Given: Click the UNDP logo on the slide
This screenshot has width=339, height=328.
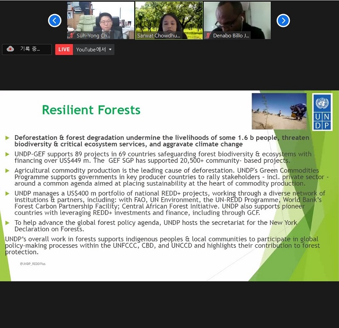Looking at the screenshot, I should click(x=322, y=112).
